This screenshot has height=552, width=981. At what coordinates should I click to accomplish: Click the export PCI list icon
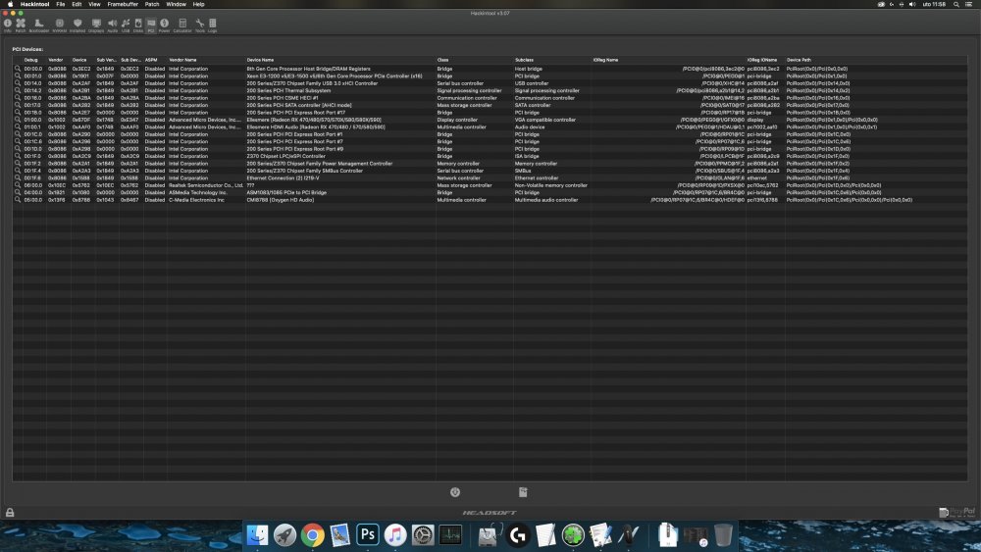click(523, 492)
